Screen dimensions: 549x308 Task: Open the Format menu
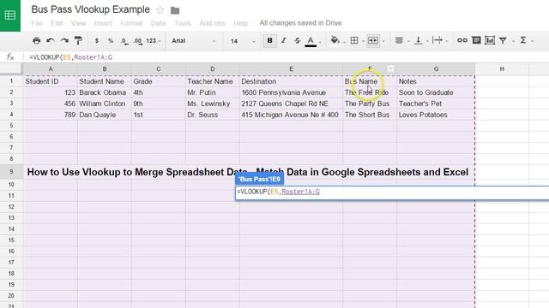pyautogui.click(x=131, y=23)
